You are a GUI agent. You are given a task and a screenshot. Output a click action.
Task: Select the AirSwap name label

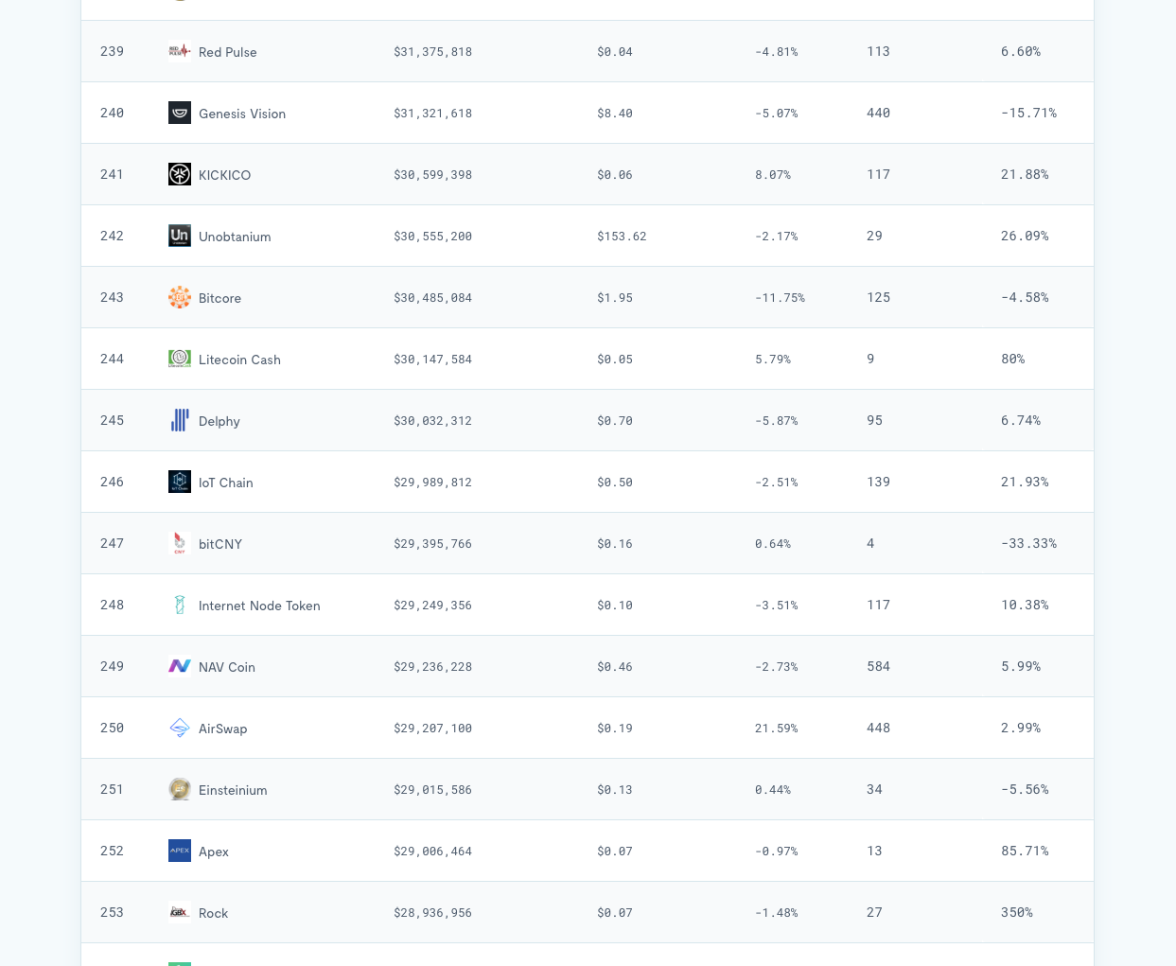point(223,728)
